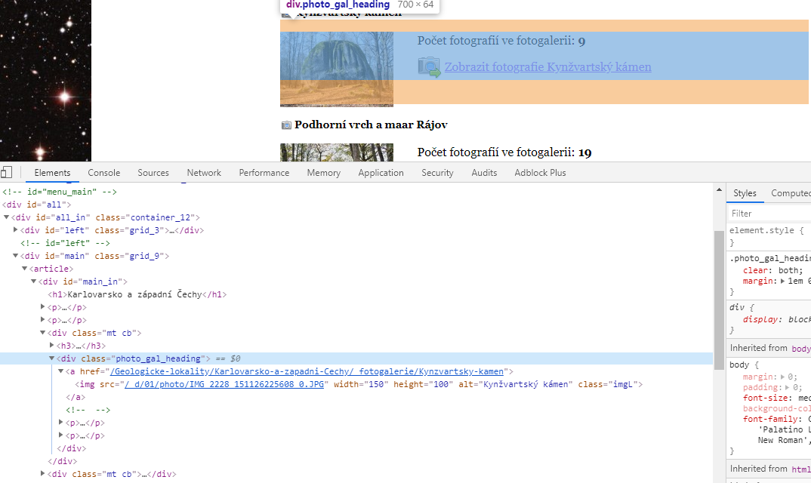The width and height of the screenshot is (811, 483).
Task: Collapse the article node
Action: (x=24, y=269)
